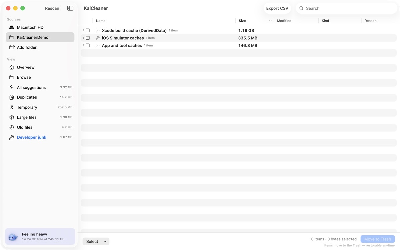The height and width of the screenshot is (250, 400).
Task: Click the Feeling heavy storage status
Action: point(40,237)
